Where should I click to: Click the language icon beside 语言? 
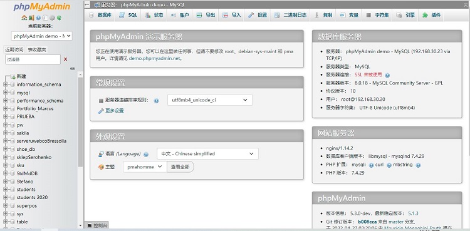point(101,154)
